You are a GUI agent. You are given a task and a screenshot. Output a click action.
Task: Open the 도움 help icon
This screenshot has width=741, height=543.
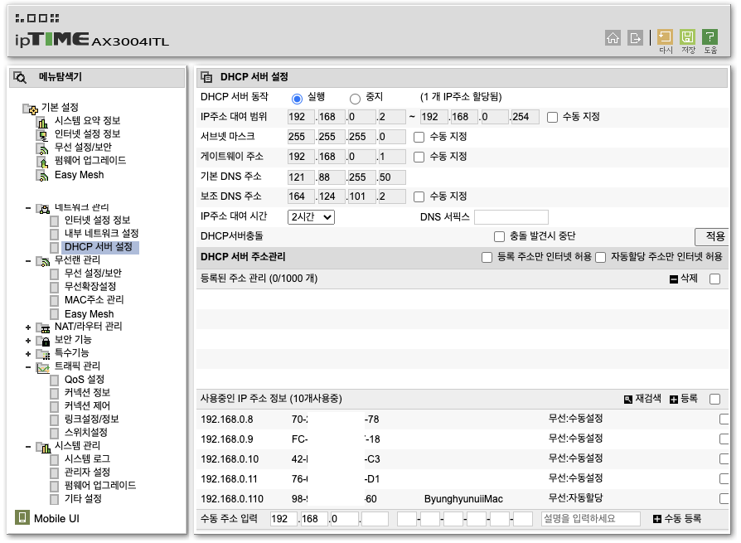click(x=710, y=36)
